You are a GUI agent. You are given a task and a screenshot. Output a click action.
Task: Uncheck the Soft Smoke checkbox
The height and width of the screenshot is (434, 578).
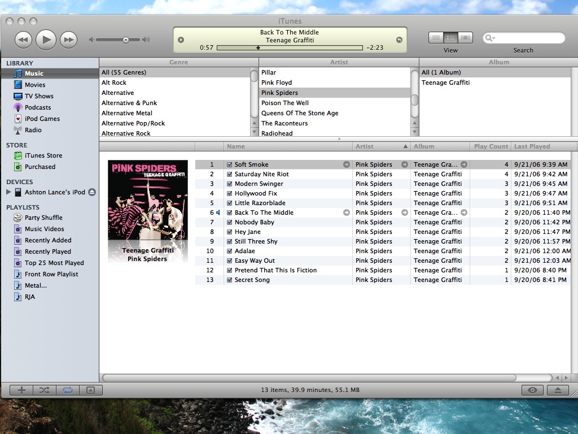(x=229, y=164)
